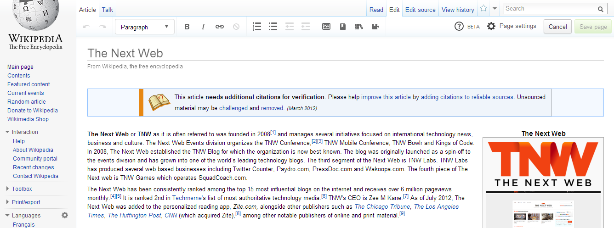Click the redo arrow in the toolbar
Image resolution: width=614 pixels, height=228 pixels.
pos(102,27)
